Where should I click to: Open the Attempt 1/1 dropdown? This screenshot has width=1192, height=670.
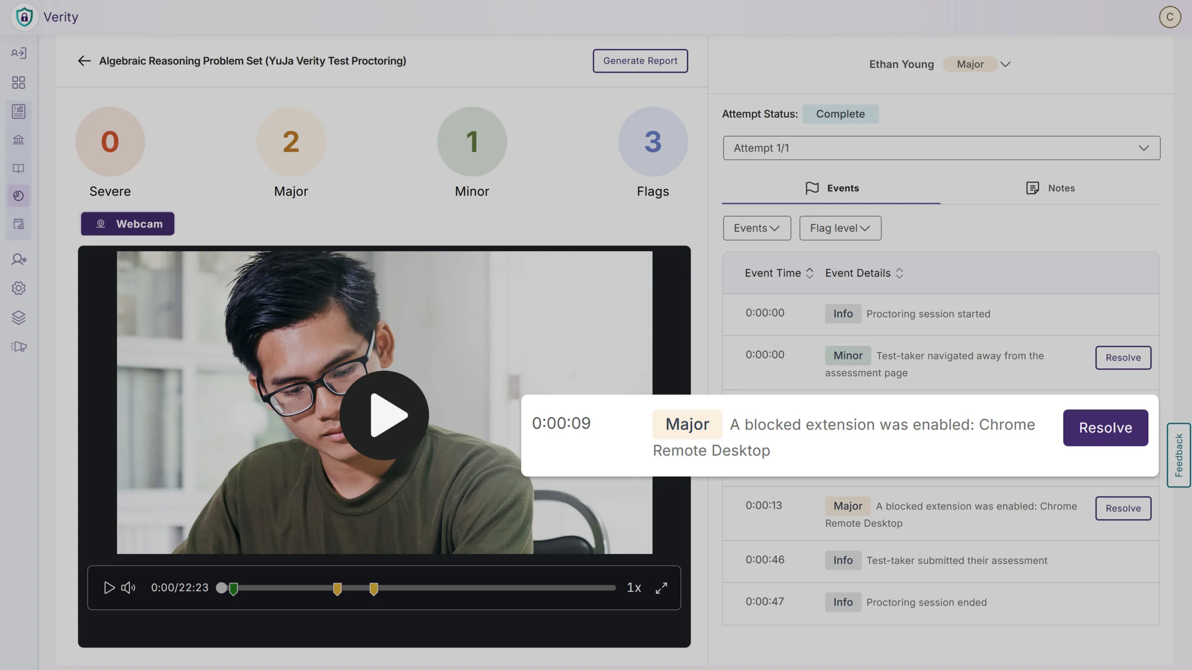point(941,148)
